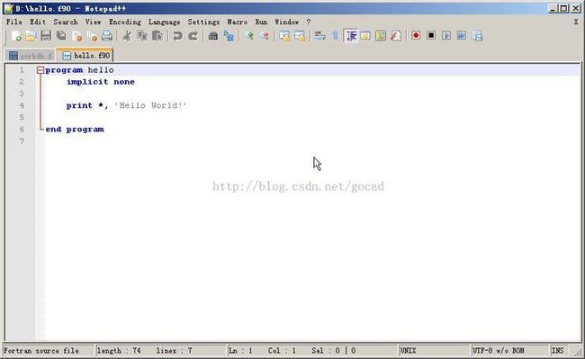Click the Close document toolbar icon
Screen dimensions: 585x359
point(76,36)
